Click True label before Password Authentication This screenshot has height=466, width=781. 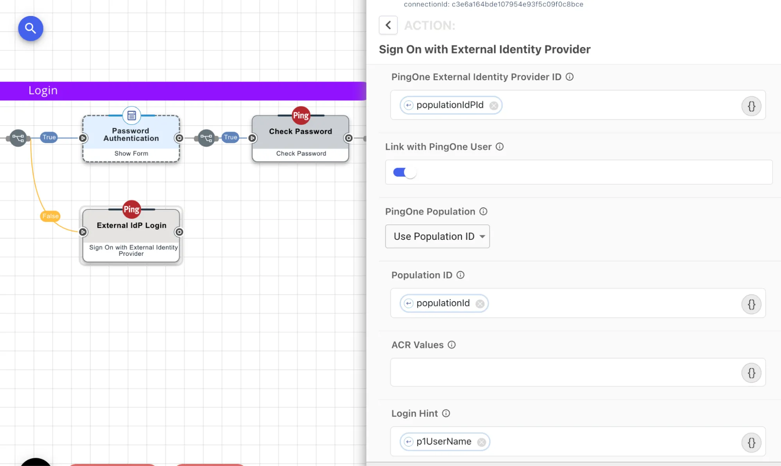click(49, 137)
